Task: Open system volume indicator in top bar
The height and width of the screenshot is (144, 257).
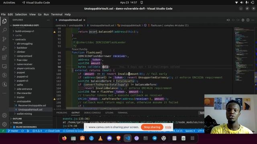Action: 242,2
